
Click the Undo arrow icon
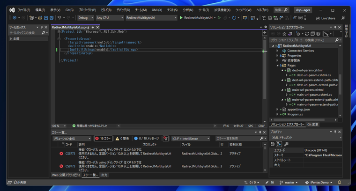59,18
